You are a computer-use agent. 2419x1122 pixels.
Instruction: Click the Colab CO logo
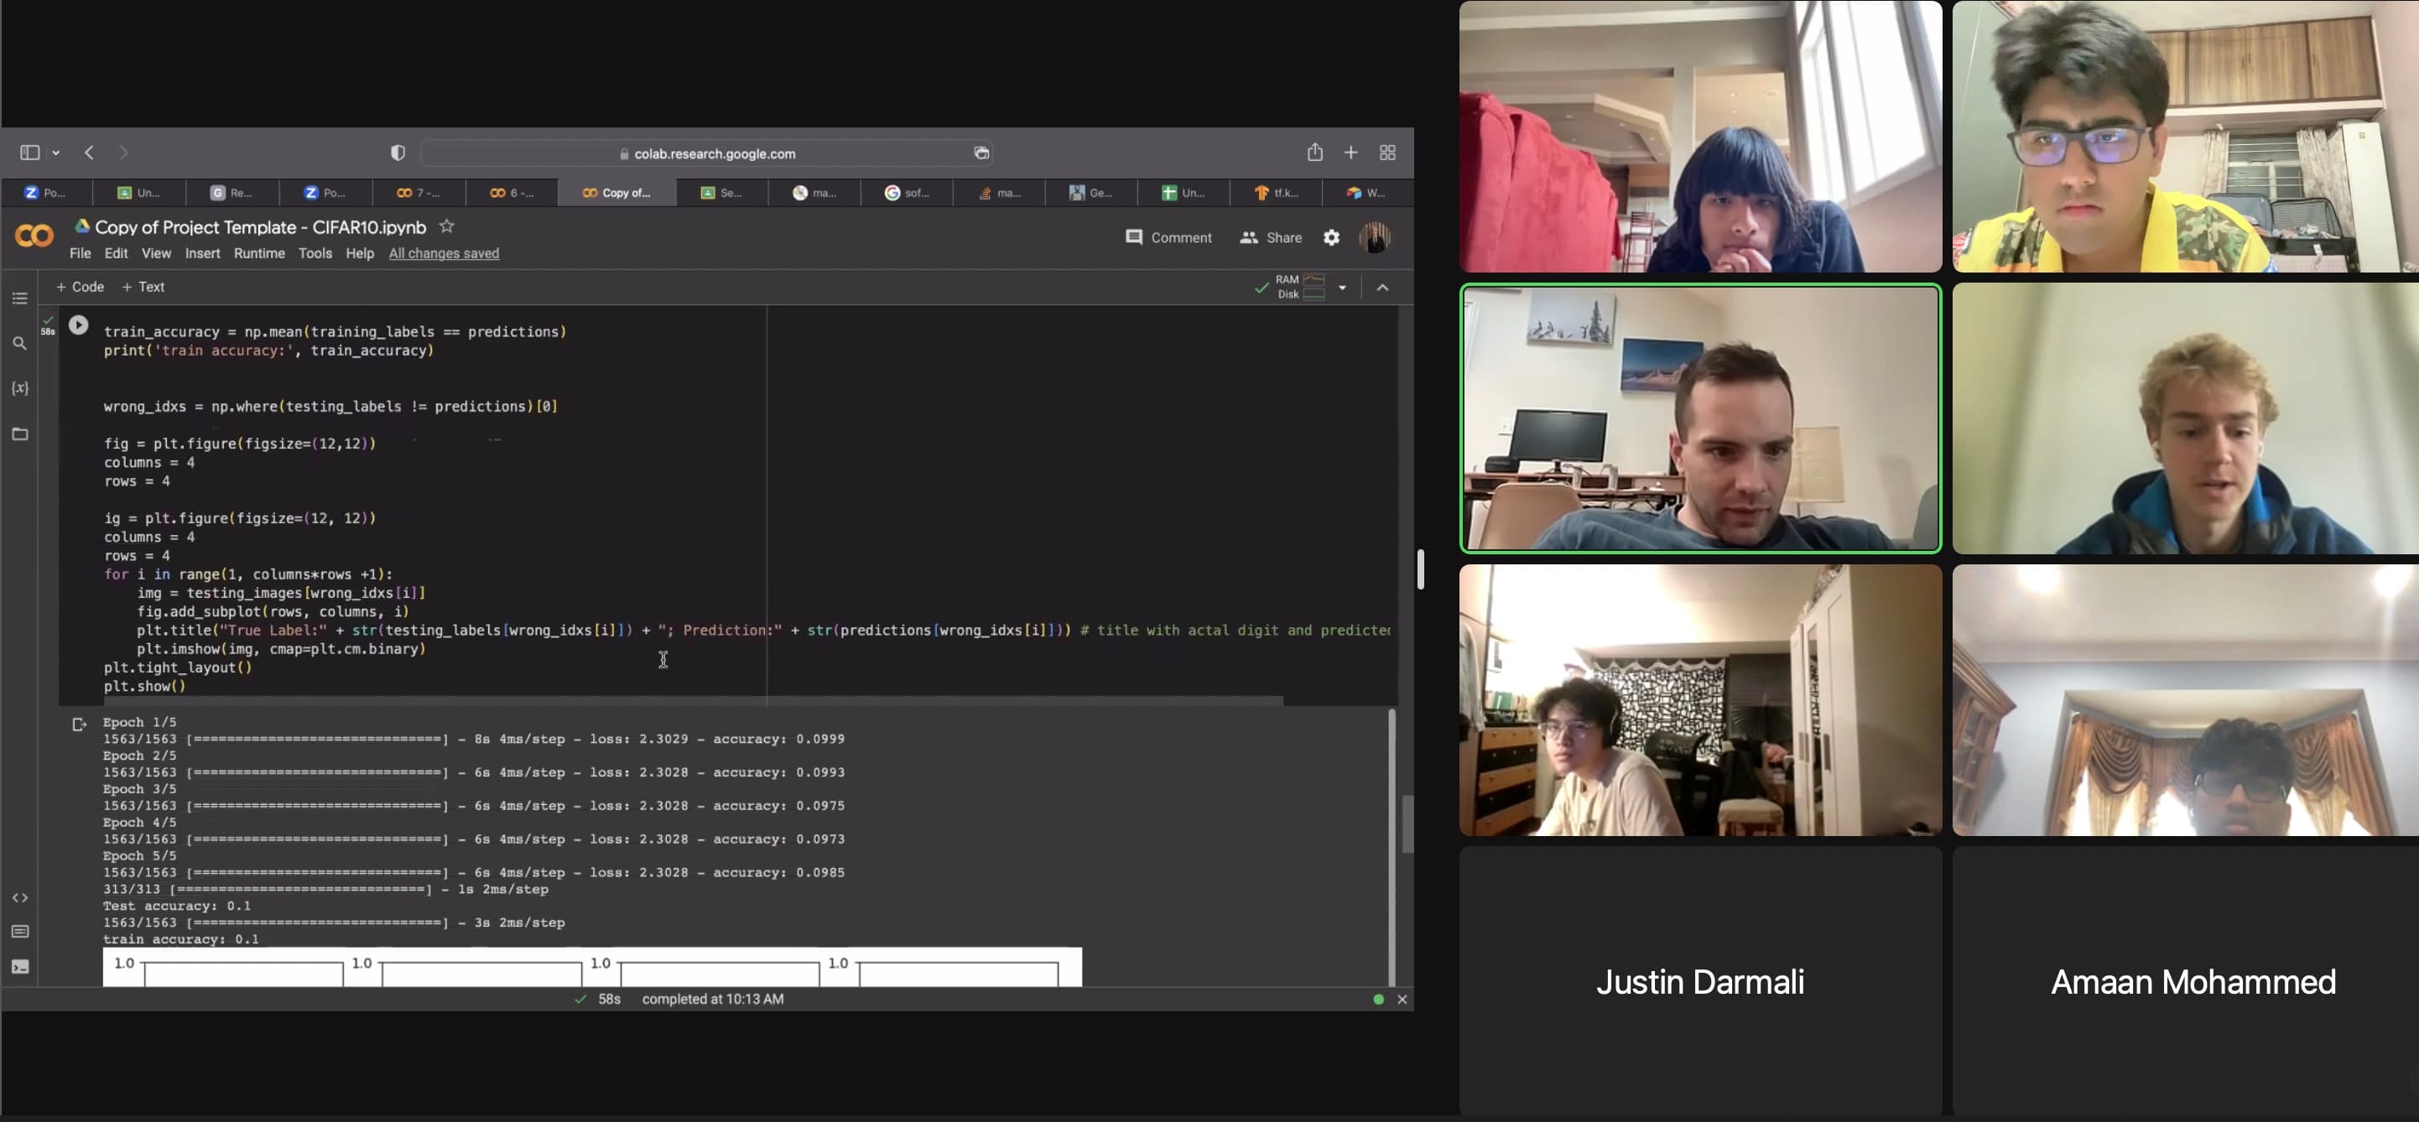(34, 236)
